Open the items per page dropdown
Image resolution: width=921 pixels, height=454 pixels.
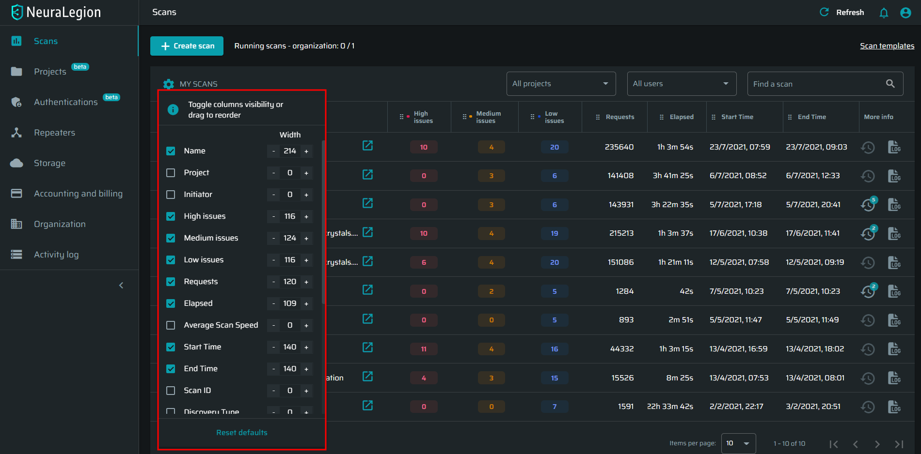point(738,443)
